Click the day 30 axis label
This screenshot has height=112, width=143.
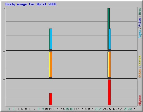click(130, 109)
